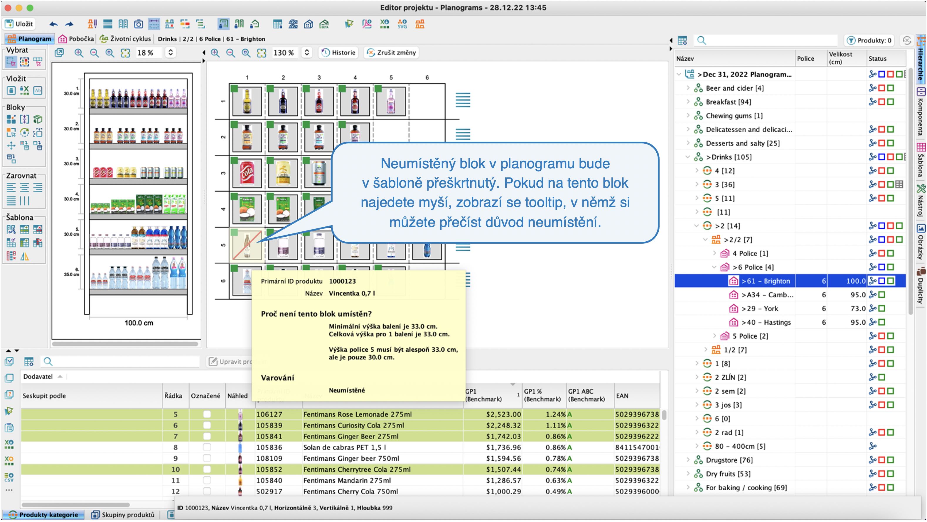
Task: Select the 40 – Hastings planogram
Action: 790,322
